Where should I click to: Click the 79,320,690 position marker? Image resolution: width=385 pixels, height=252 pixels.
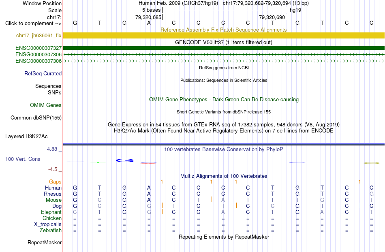[x=272, y=17]
